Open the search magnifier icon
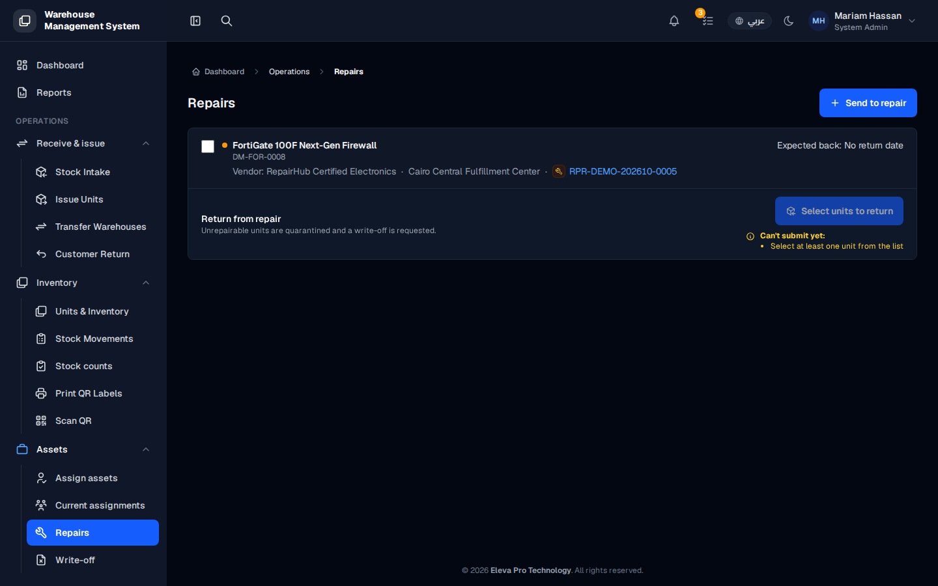 (227, 21)
